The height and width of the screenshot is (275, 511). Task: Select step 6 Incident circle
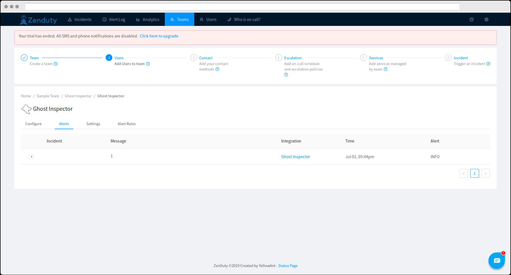[x=448, y=58]
